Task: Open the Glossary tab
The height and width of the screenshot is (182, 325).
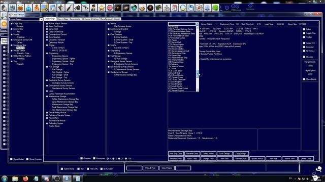Action: [x=117, y=19]
